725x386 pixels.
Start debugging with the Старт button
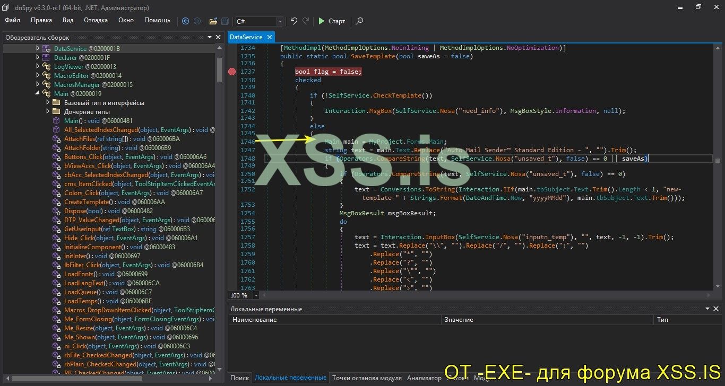pos(332,21)
